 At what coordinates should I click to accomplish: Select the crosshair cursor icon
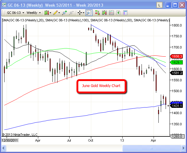tap(79, 13)
